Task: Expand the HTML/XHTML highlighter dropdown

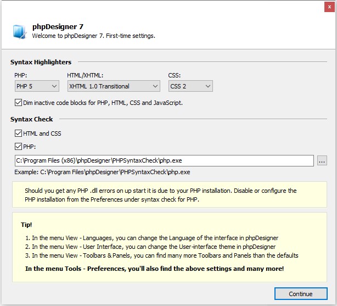Action: [x=114, y=86]
